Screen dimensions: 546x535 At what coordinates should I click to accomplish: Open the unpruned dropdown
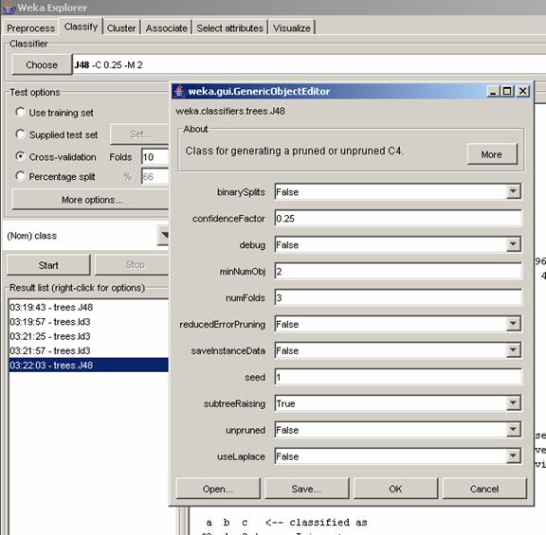[x=513, y=430]
